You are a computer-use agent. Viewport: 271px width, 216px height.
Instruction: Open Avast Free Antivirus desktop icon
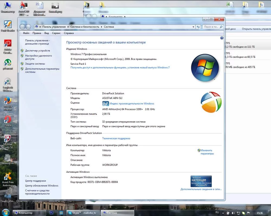point(8,178)
